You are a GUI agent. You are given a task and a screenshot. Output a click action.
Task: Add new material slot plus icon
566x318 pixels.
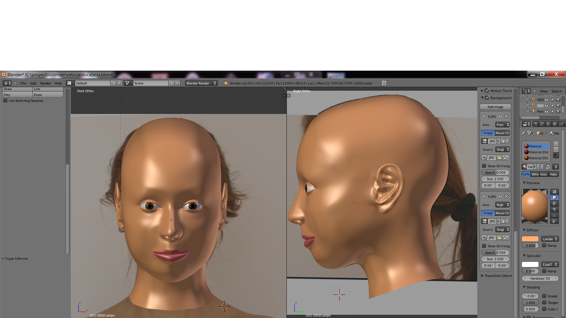(x=556, y=144)
